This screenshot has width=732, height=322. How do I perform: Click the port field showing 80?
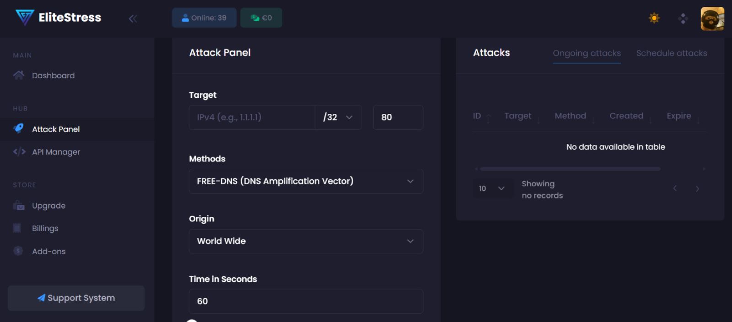coord(398,117)
